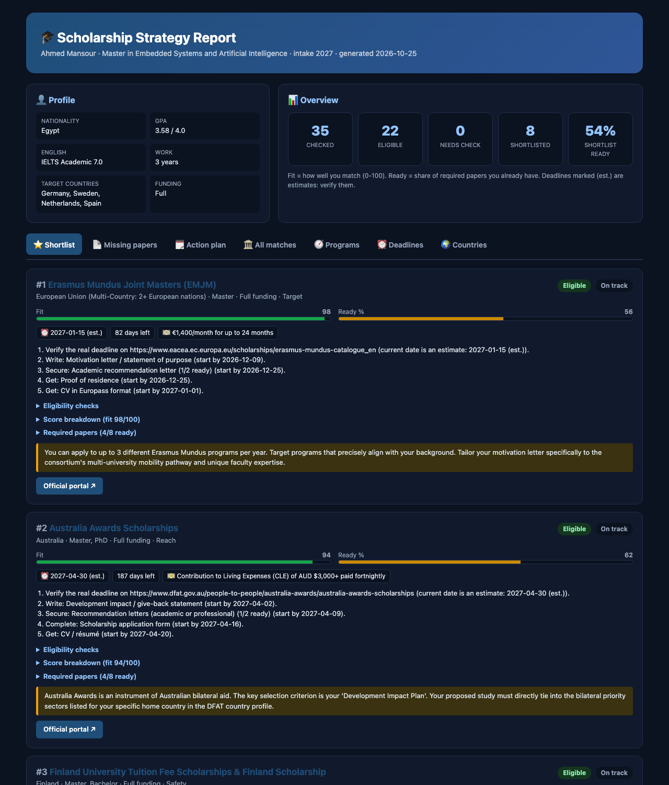669x785 pixels.
Task: Click the compass icon on Programs tab
Action: click(x=318, y=244)
